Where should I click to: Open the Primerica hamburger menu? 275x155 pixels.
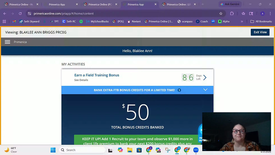coord(7,42)
